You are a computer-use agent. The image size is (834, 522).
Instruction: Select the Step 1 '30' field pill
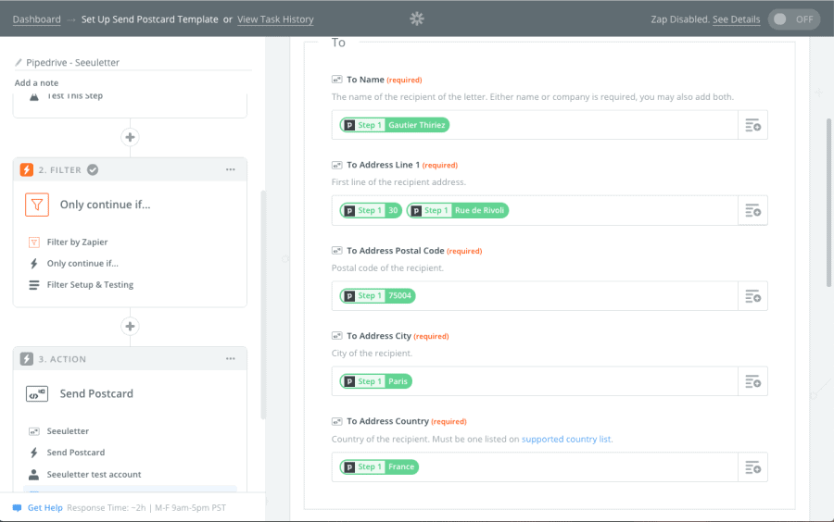pyautogui.click(x=371, y=210)
